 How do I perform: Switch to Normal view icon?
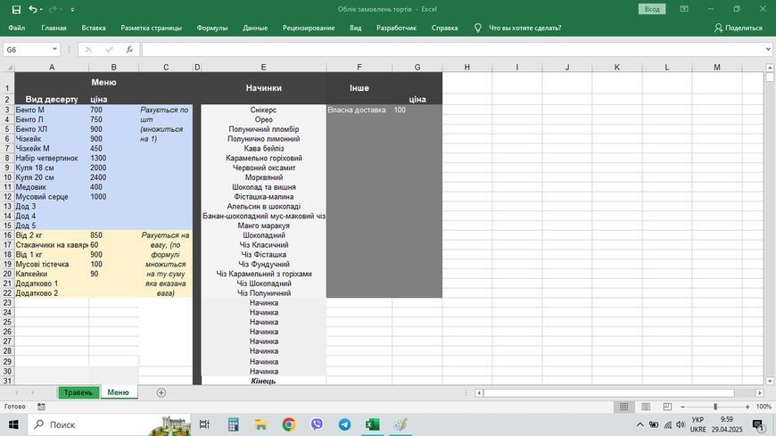624,407
